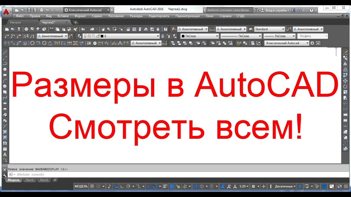The image size is (351, 197).
Task: Select the Radius dimension tool
Action: [x=32, y=43]
